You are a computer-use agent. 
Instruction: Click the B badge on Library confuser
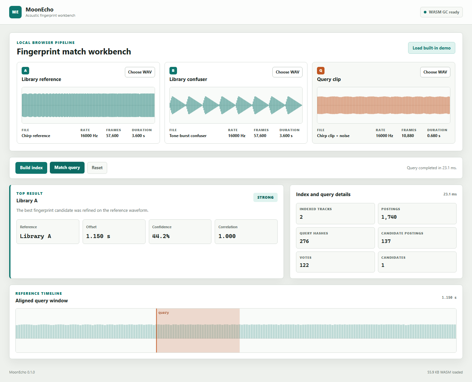173,70
